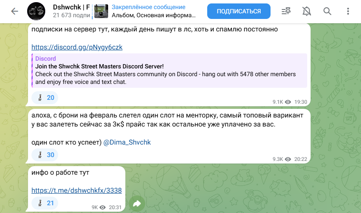This screenshot has width=361, height=213.
Task: Click the 'один слот кто успеет)' text
Action: pyautogui.click(x=66, y=142)
